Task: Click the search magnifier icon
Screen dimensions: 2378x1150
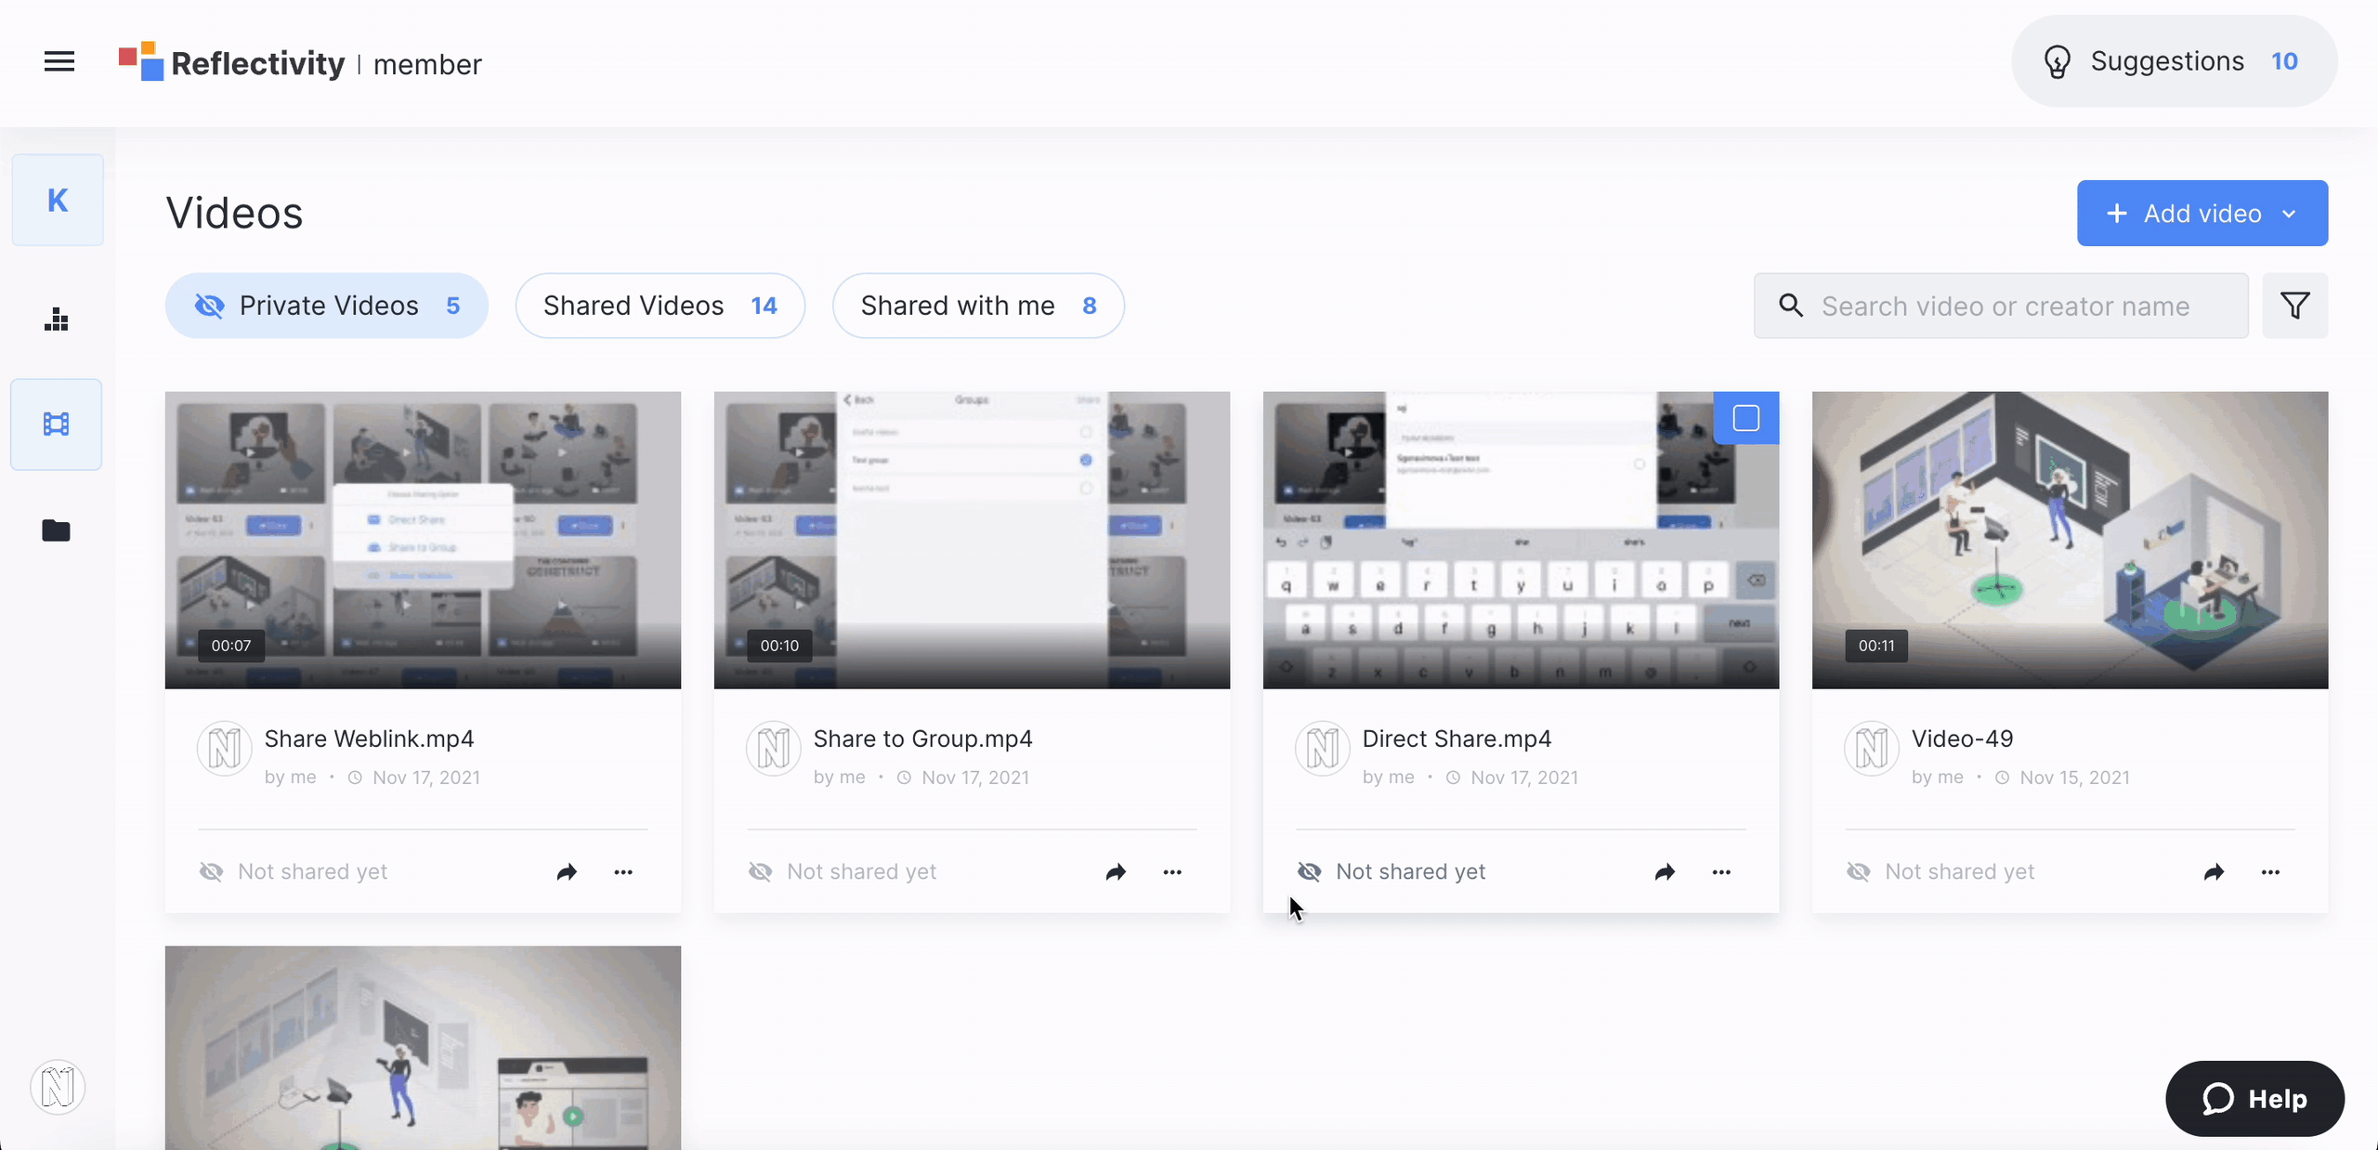Action: point(1791,307)
